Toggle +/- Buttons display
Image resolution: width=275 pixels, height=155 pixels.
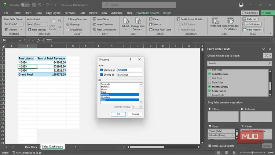(x=252, y=25)
